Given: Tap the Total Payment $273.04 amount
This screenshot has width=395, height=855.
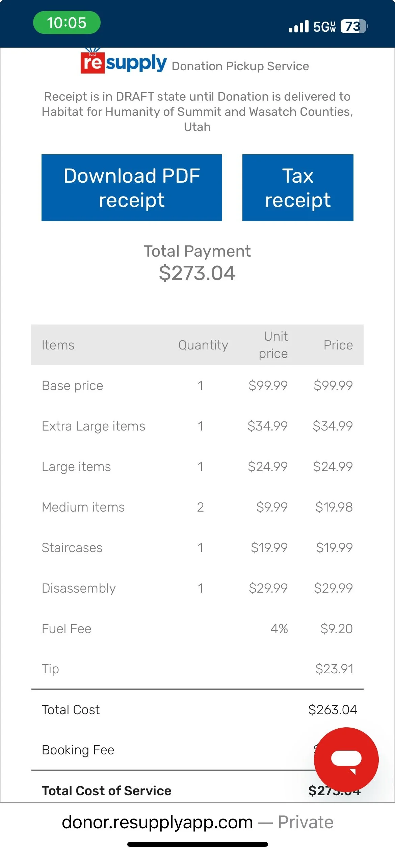Looking at the screenshot, I should coord(197,273).
